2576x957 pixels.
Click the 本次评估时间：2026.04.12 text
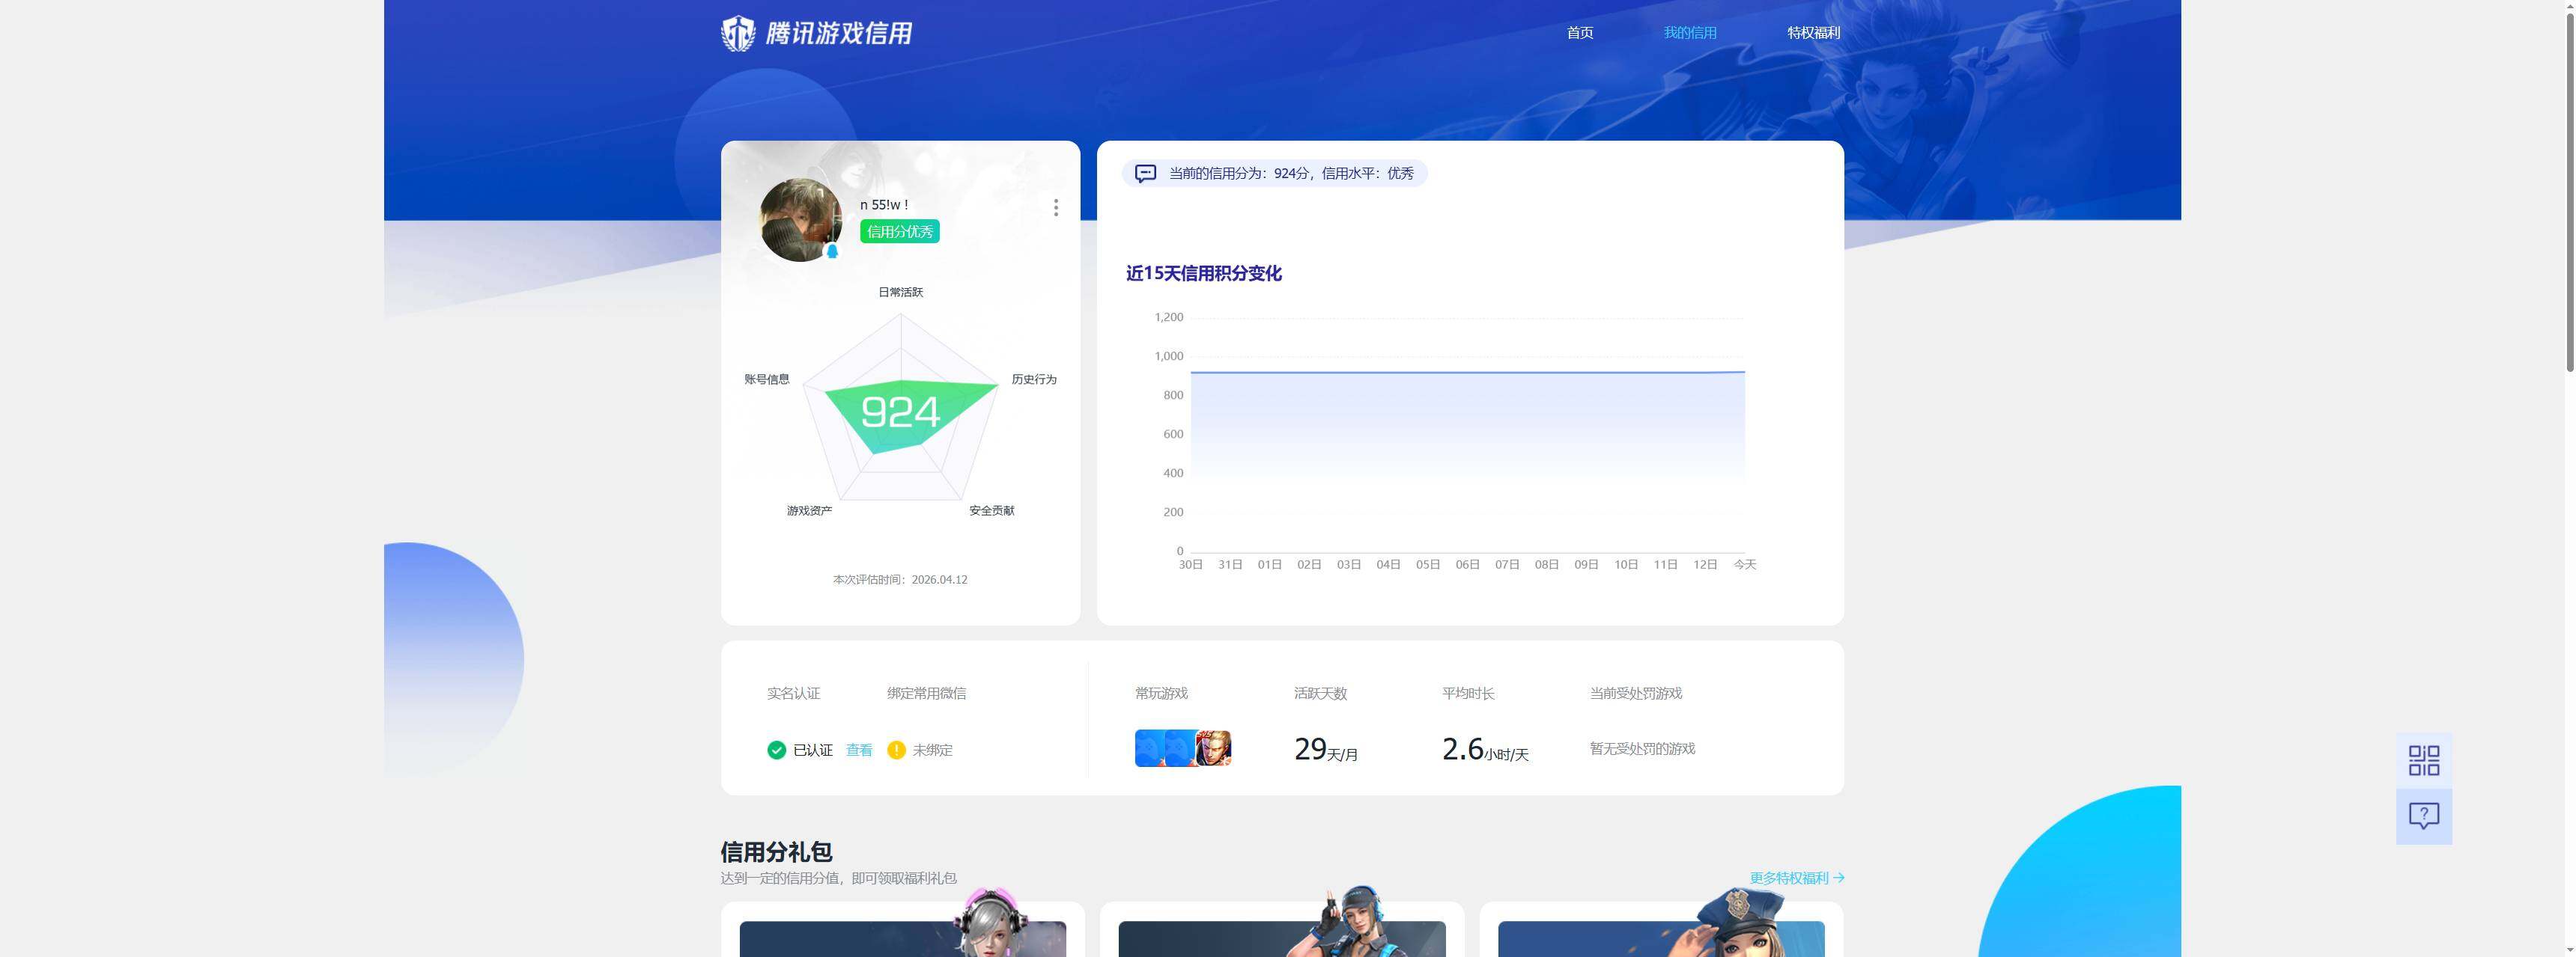pyautogui.click(x=900, y=579)
